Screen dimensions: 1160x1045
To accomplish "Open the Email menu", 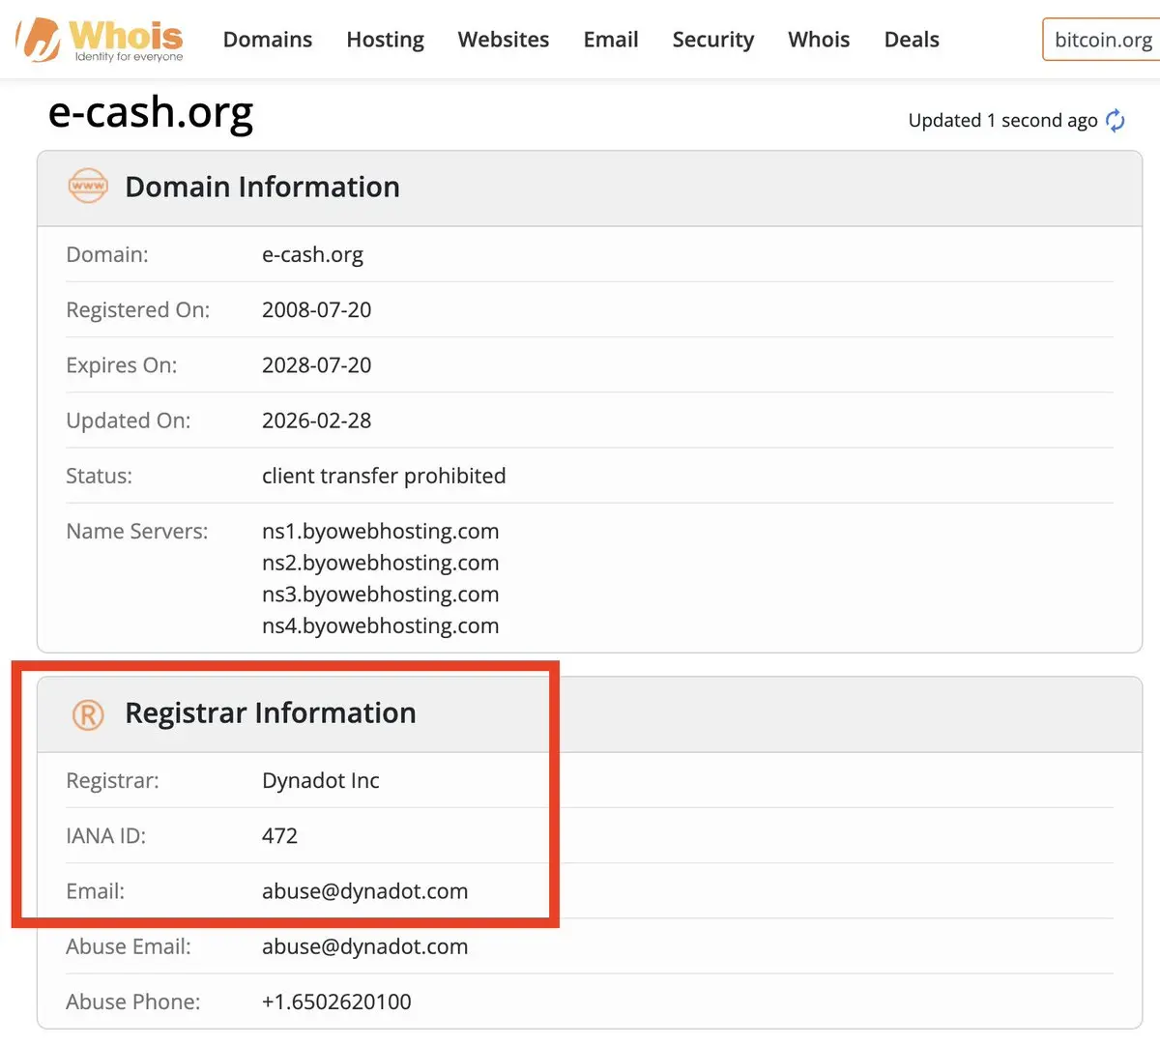I will [x=611, y=40].
